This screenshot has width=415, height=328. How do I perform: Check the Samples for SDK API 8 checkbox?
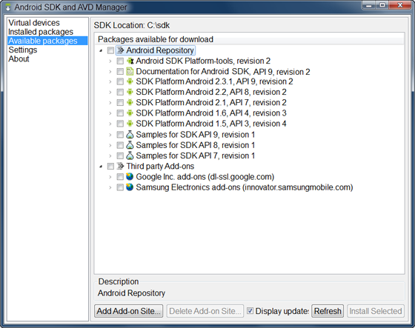120,145
